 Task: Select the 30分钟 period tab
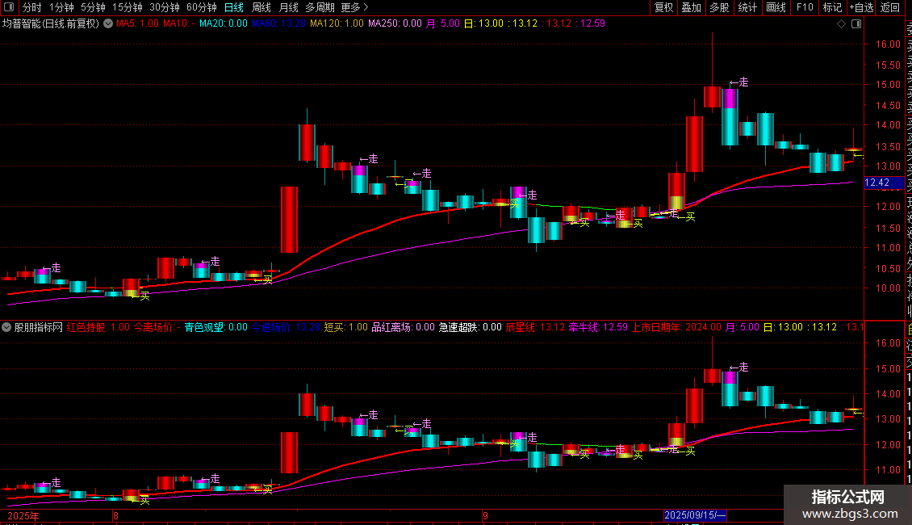(165, 7)
